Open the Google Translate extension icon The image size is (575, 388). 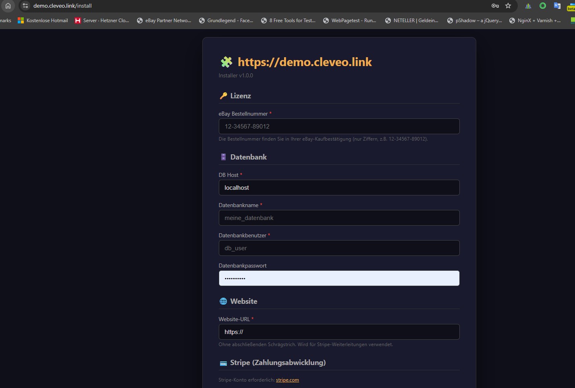(x=557, y=6)
